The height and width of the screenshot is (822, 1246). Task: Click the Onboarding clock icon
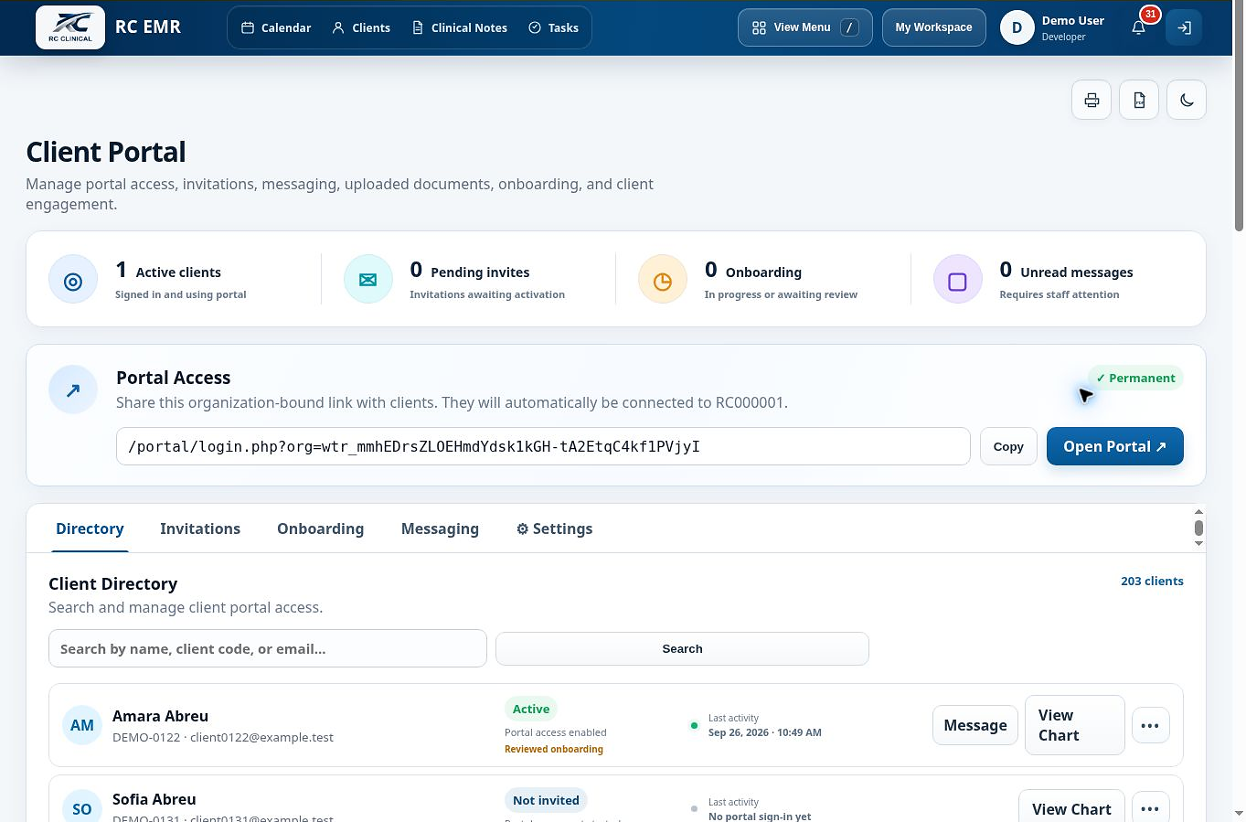point(663,280)
